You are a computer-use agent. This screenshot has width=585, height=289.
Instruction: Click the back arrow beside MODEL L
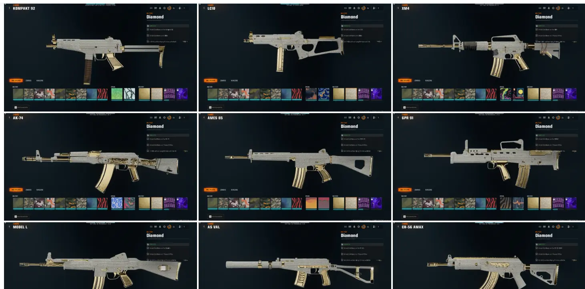tap(10, 227)
